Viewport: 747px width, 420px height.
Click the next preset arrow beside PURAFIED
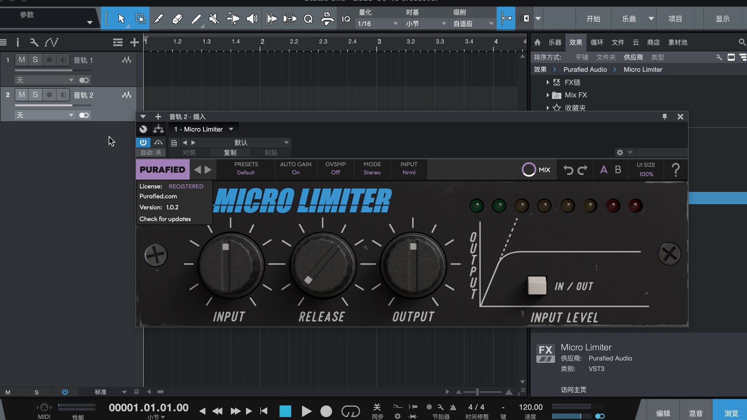click(208, 170)
